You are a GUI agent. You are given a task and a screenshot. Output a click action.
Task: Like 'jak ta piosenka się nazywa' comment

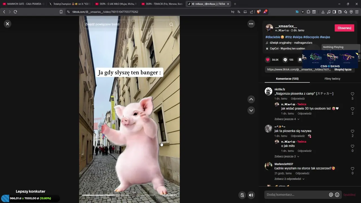[x=353, y=131]
